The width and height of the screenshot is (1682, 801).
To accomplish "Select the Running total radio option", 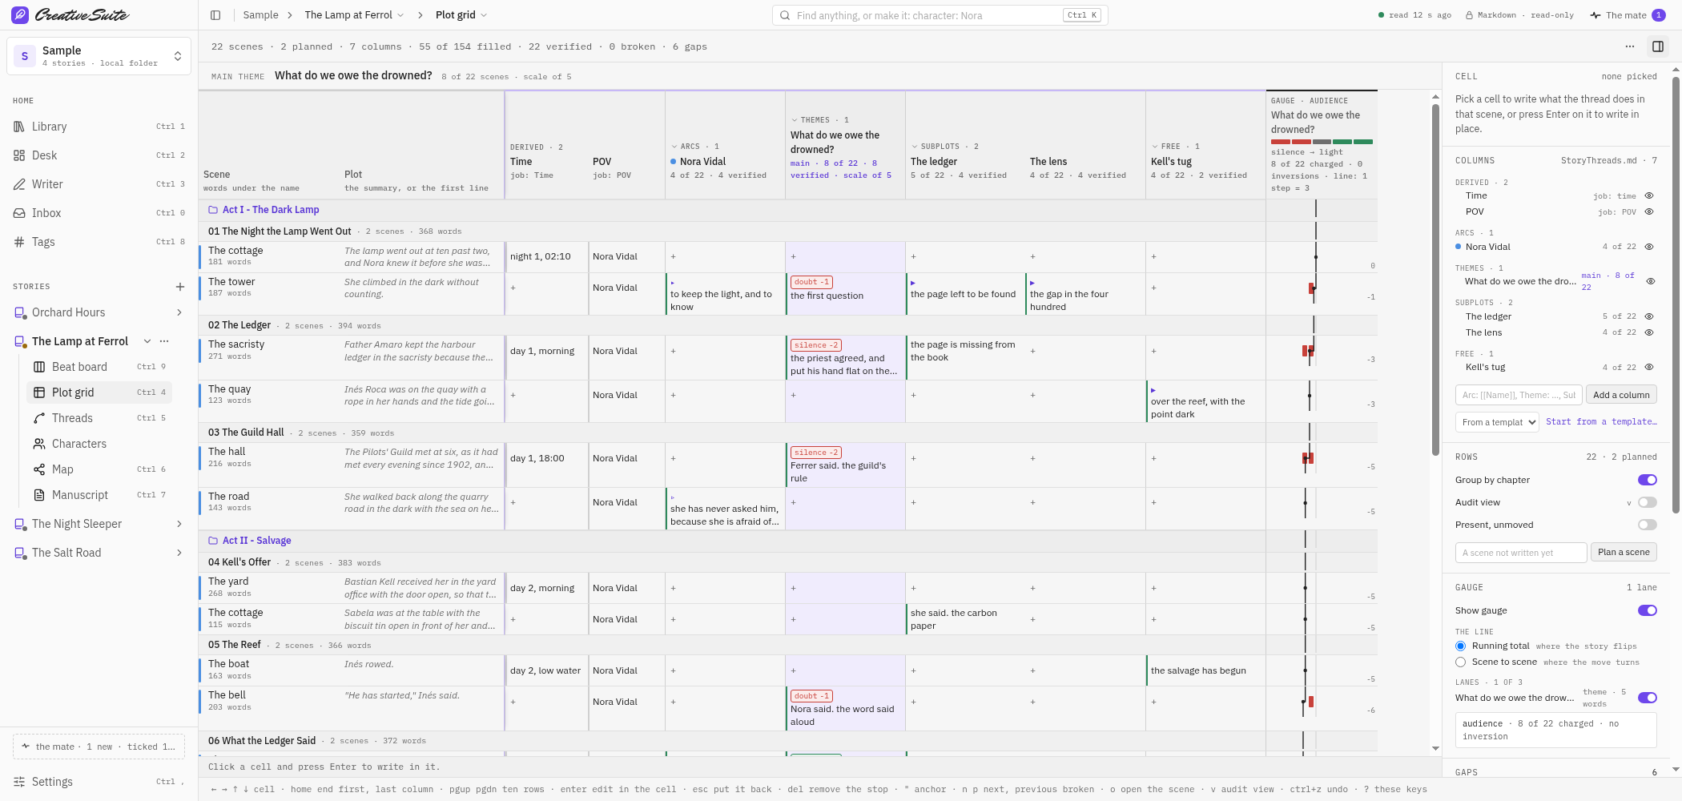I will [x=1460, y=646].
